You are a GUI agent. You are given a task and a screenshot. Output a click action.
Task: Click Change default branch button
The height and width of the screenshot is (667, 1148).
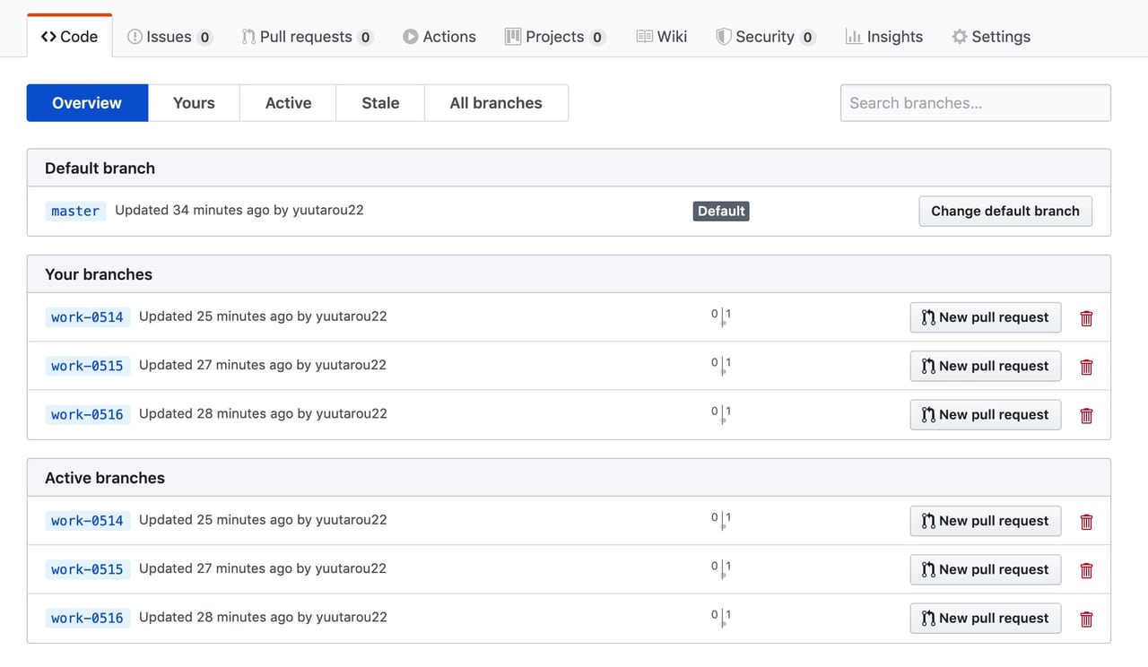tap(1004, 212)
